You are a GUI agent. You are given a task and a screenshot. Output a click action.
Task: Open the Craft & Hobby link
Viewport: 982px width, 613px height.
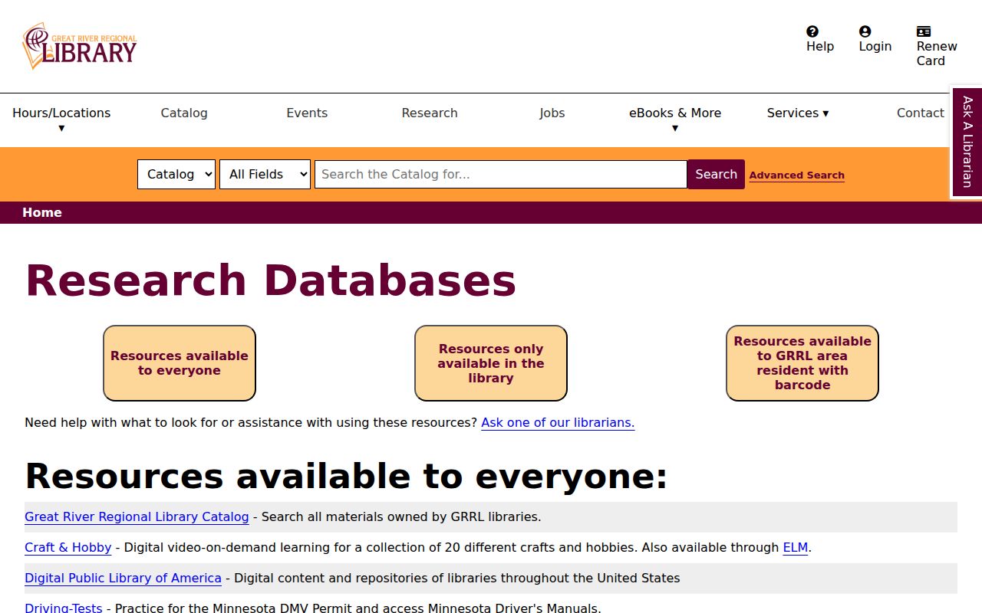tap(68, 547)
